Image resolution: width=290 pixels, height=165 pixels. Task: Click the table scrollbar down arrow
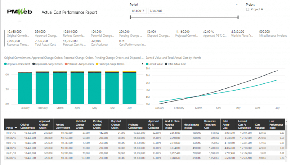click(x=287, y=157)
